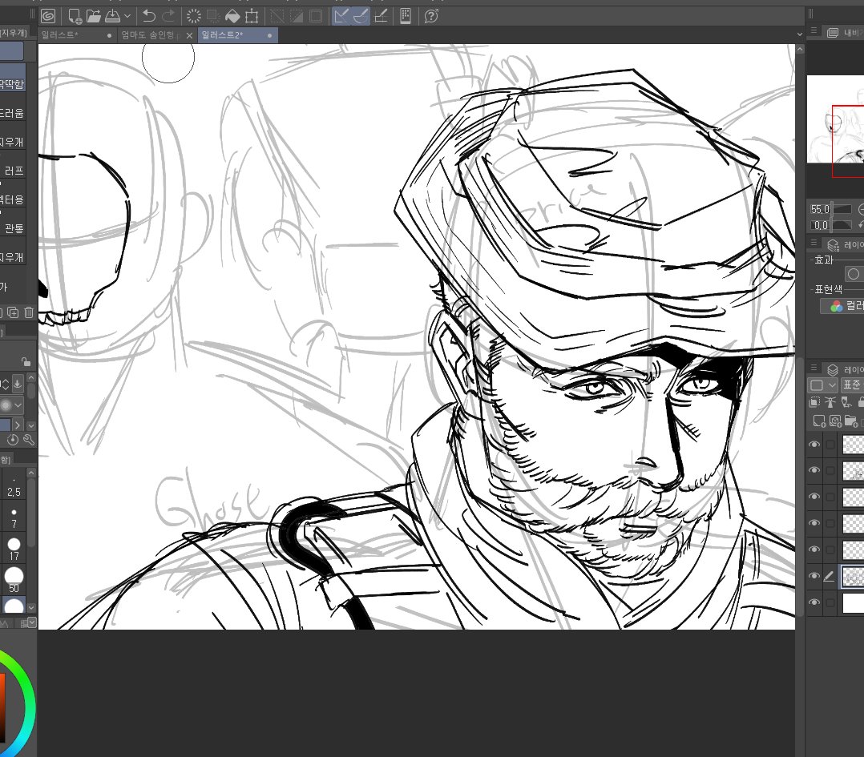The image size is (864, 757).
Task: Select the Fill bucket toolbar icon
Action: pyautogui.click(x=232, y=15)
